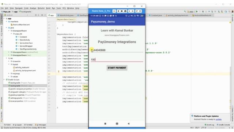Tap the Android home circle navigation button
Viewport: 234px width, 132px height.
coord(117,124)
